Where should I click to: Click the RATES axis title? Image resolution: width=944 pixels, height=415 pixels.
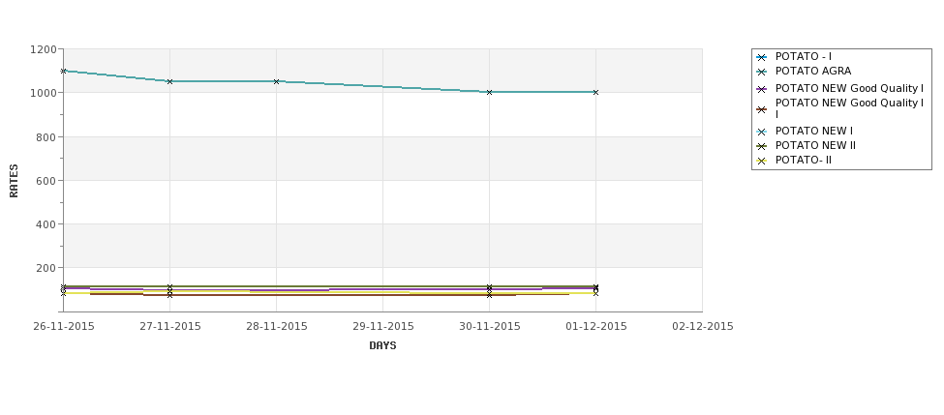point(14,181)
